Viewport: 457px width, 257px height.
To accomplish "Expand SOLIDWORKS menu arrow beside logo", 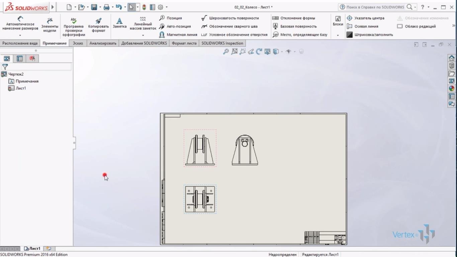I will (x=53, y=7).
